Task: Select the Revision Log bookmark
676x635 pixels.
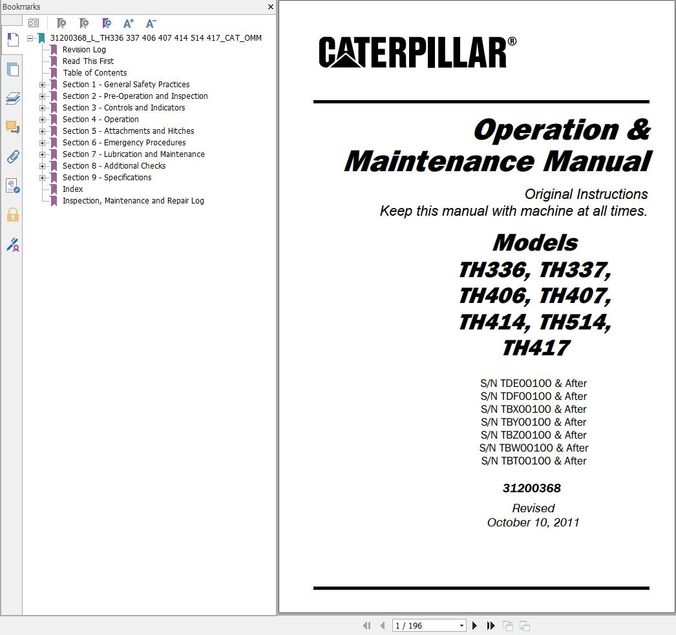Action: (x=84, y=49)
